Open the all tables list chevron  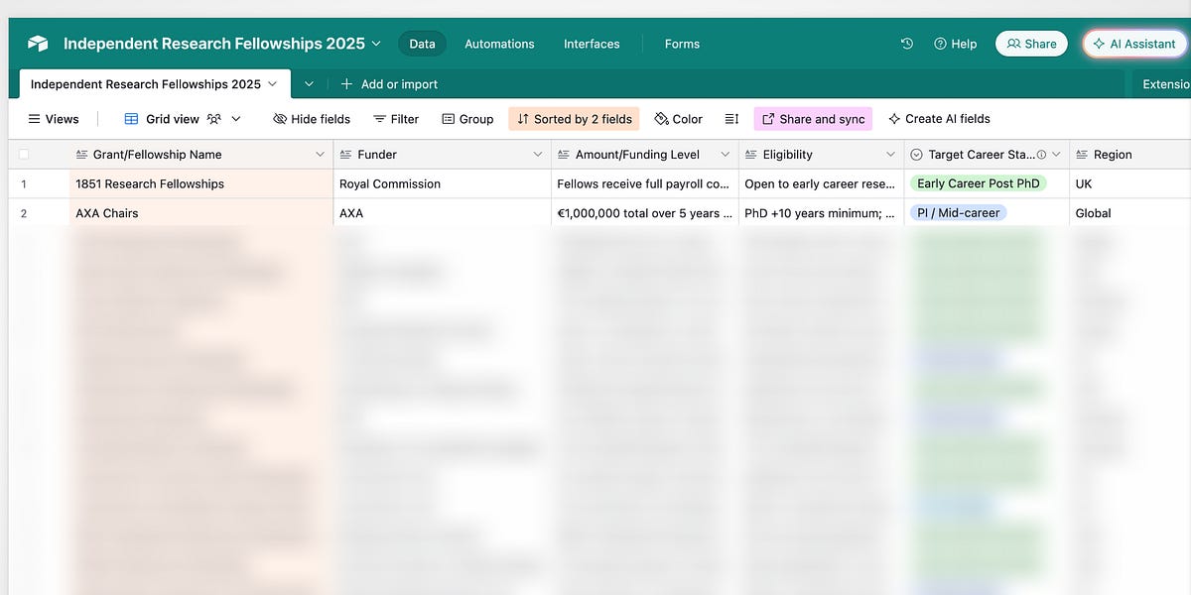tap(310, 84)
